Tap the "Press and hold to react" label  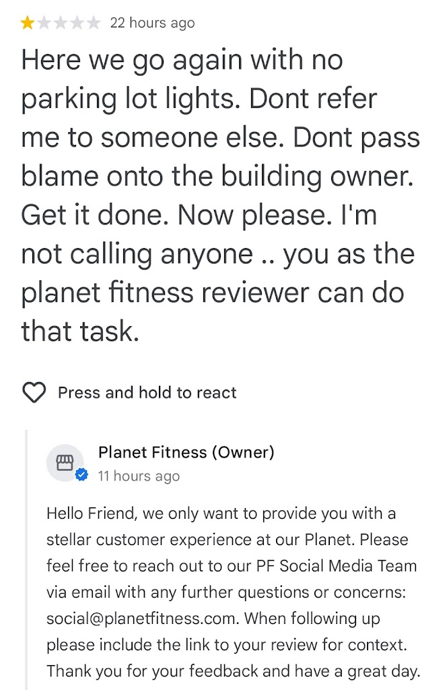pyautogui.click(x=147, y=393)
